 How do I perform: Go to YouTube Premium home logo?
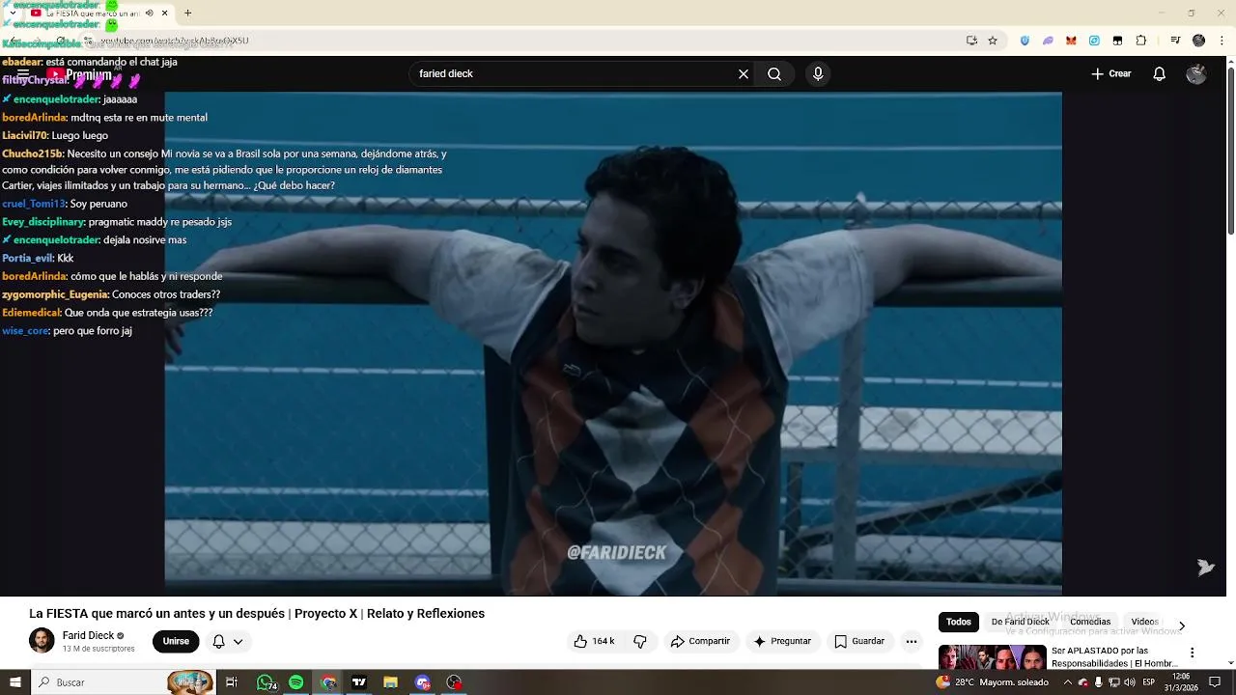pos(79,75)
